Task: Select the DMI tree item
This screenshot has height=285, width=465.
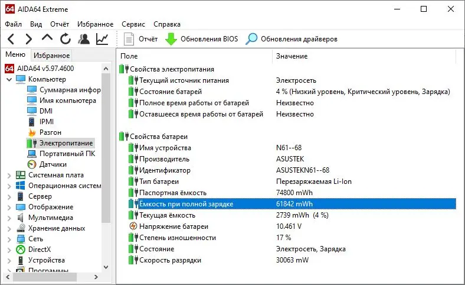Action: pyautogui.click(x=45, y=111)
